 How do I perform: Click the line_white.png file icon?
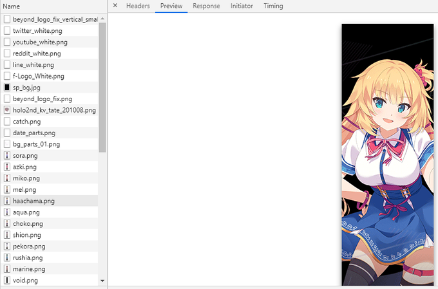pyautogui.click(x=7, y=65)
